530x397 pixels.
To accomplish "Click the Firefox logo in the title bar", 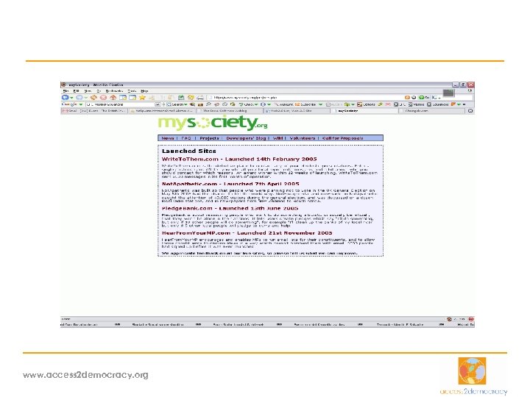I will tap(63, 85).
